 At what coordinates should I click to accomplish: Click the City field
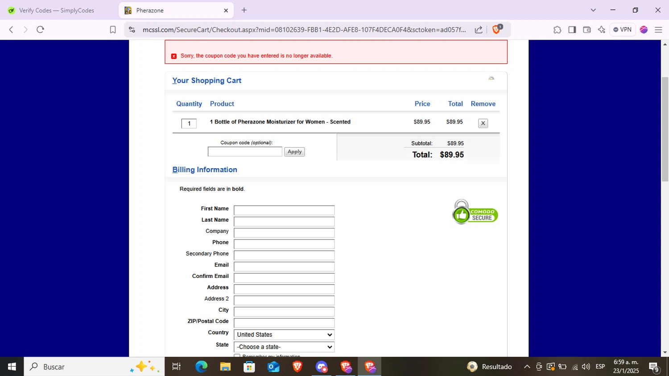coord(284,311)
